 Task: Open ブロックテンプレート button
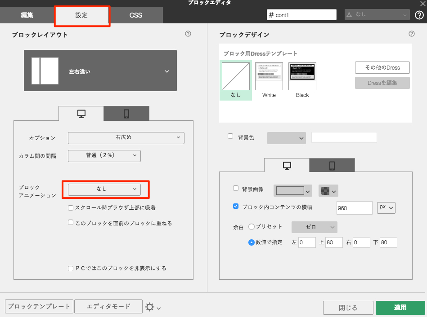[x=39, y=306]
